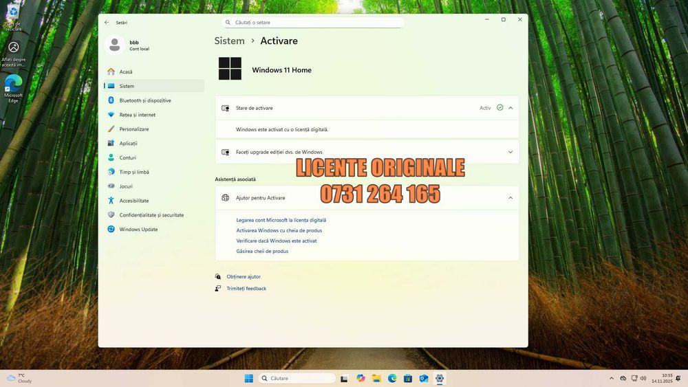This screenshot has width=688, height=387.
Task: Select Acasă in the sidebar
Action: pos(154,71)
